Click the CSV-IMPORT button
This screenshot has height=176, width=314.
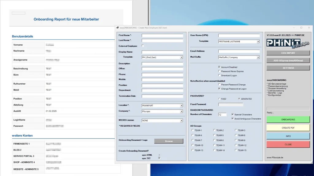point(288,53)
